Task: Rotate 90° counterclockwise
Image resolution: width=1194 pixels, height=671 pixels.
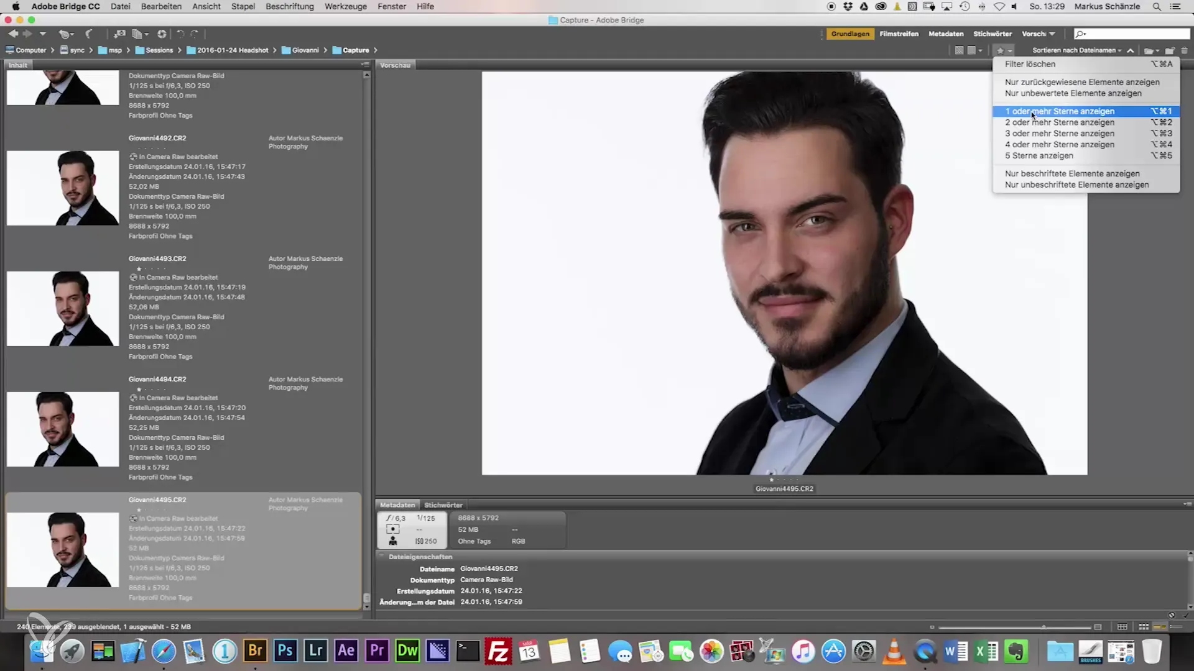Action: pyautogui.click(x=180, y=34)
